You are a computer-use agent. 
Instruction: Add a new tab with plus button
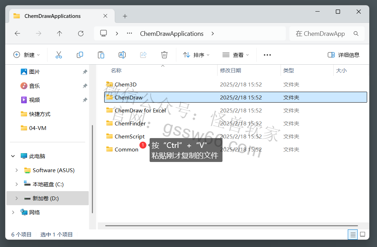tap(125, 16)
